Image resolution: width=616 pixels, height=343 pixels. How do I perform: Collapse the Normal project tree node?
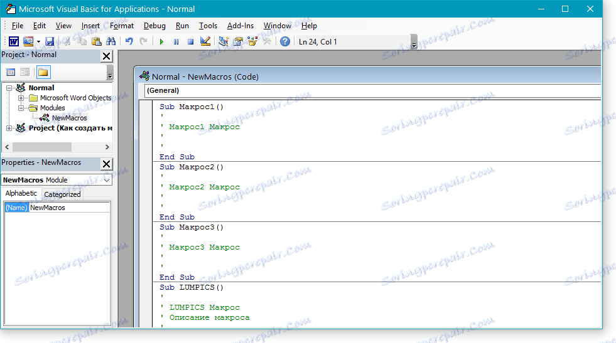(x=9, y=88)
